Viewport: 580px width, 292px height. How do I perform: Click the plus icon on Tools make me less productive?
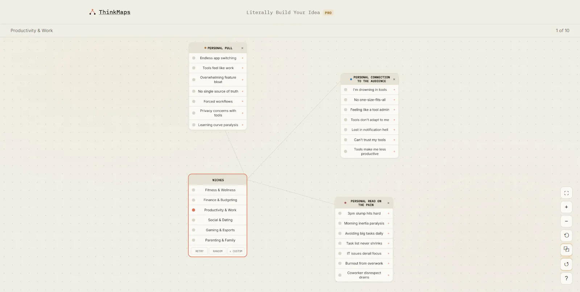coord(394,151)
